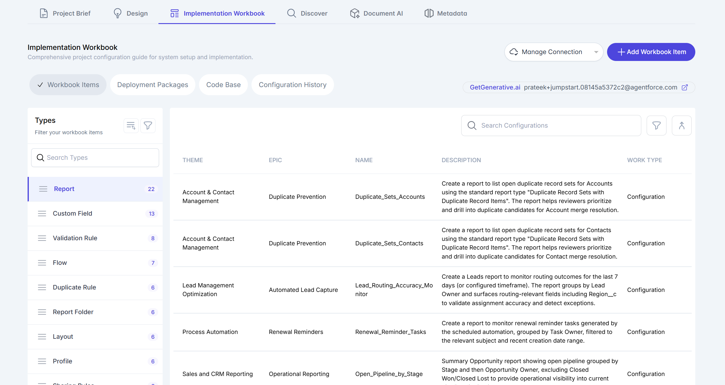725x385 pixels.
Task: Select the Flow type
Action: pos(95,263)
